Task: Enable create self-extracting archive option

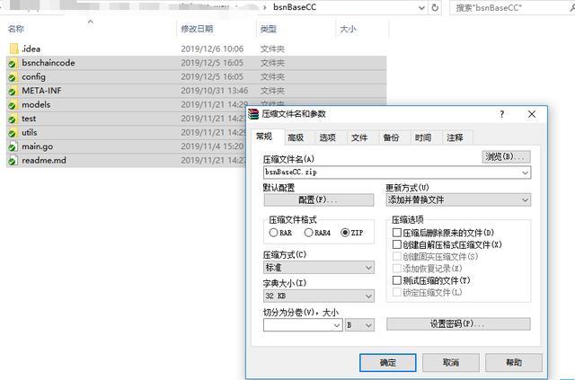Action: click(397, 244)
